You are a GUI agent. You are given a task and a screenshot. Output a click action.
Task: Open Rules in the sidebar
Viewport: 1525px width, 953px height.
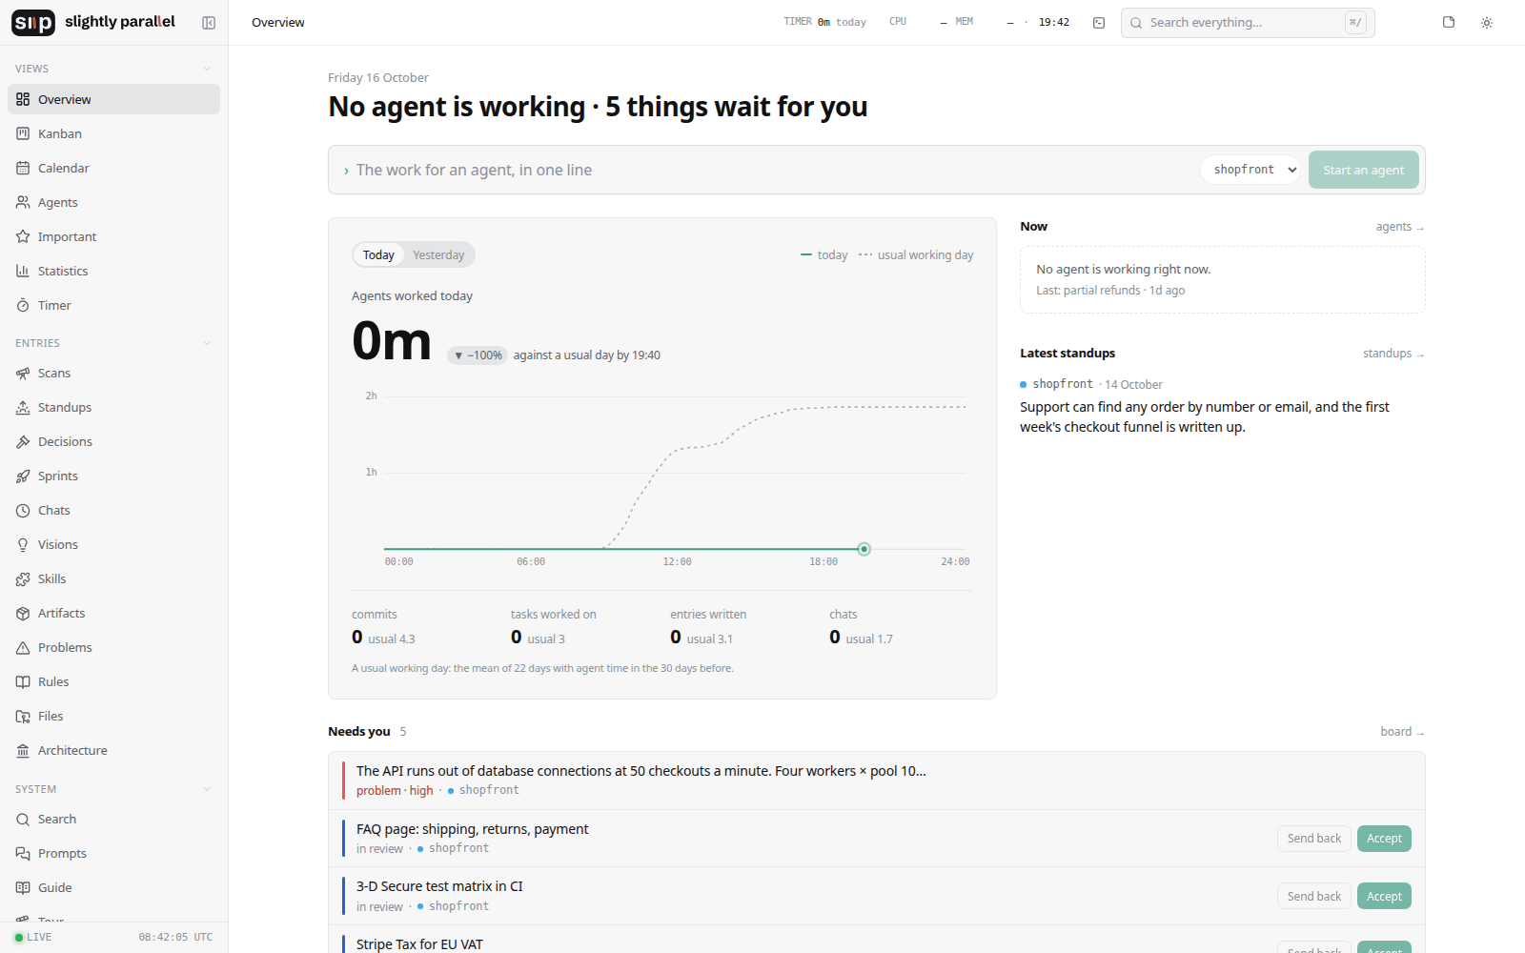pos(113,681)
